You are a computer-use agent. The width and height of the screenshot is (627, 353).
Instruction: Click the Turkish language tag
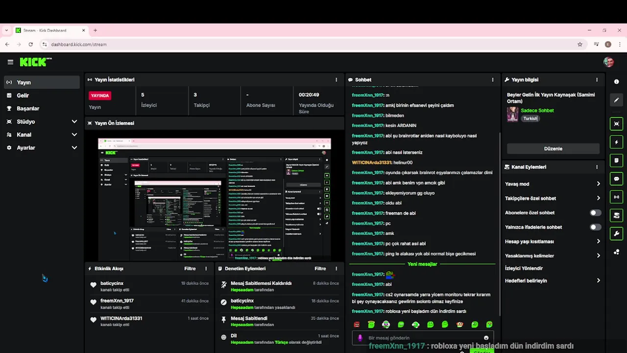[x=530, y=118]
